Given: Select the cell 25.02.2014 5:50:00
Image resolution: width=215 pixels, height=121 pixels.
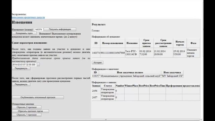Looking at the screenshot, I should point(180,53).
